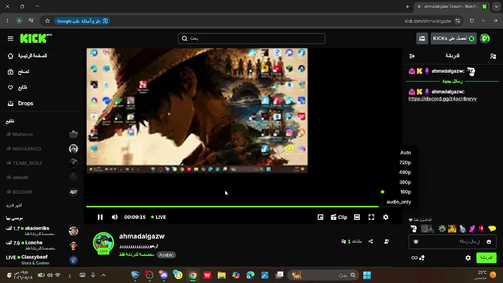
Task: Insert the troll face quick emote
Action: pyautogui.click(x=413, y=228)
